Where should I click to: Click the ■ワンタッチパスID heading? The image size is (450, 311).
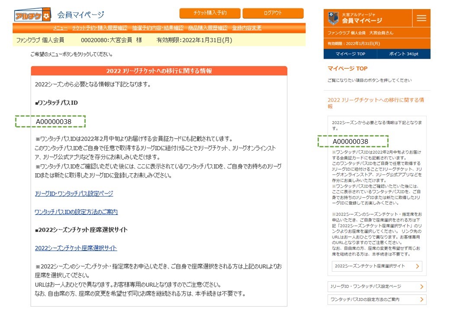(x=56, y=102)
